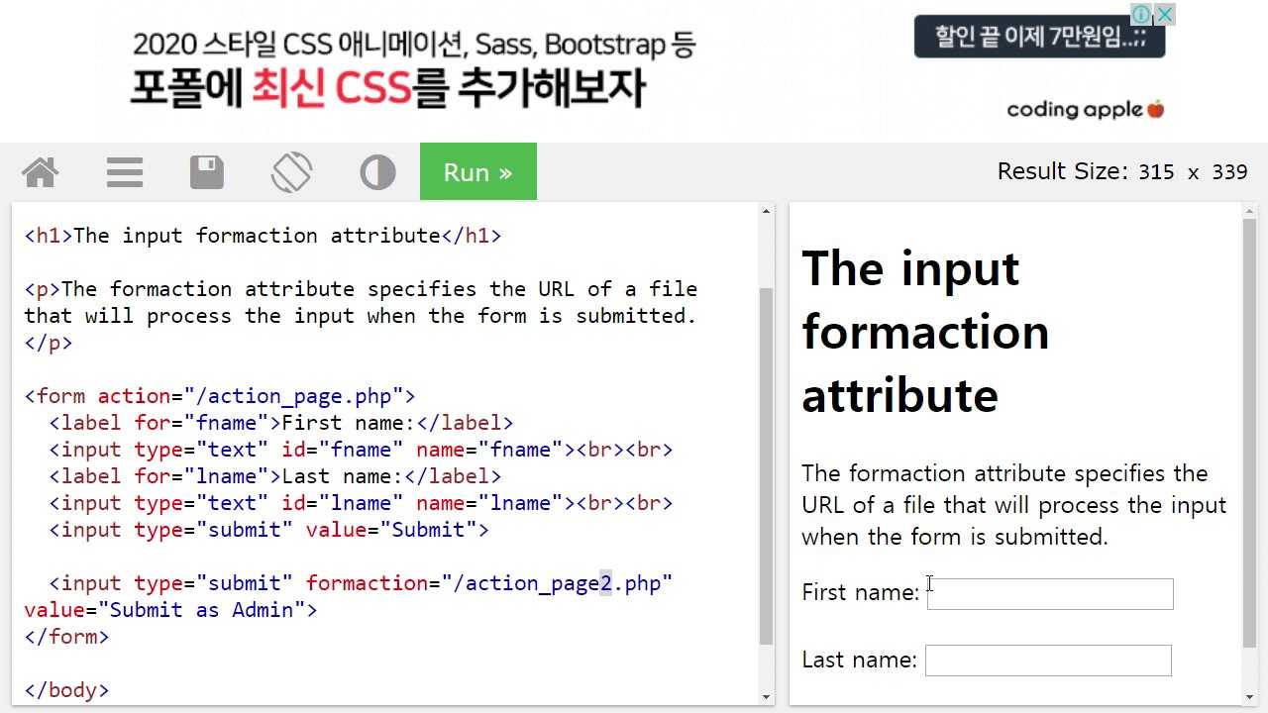Code editor scrollbar down arrow
Image resolution: width=1268 pixels, height=713 pixels.
pos(766,697)
